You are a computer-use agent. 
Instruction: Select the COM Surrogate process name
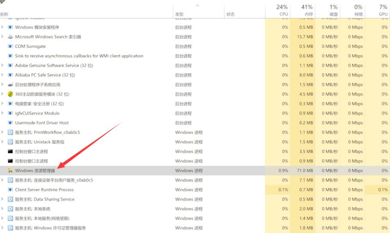point(30,47)
